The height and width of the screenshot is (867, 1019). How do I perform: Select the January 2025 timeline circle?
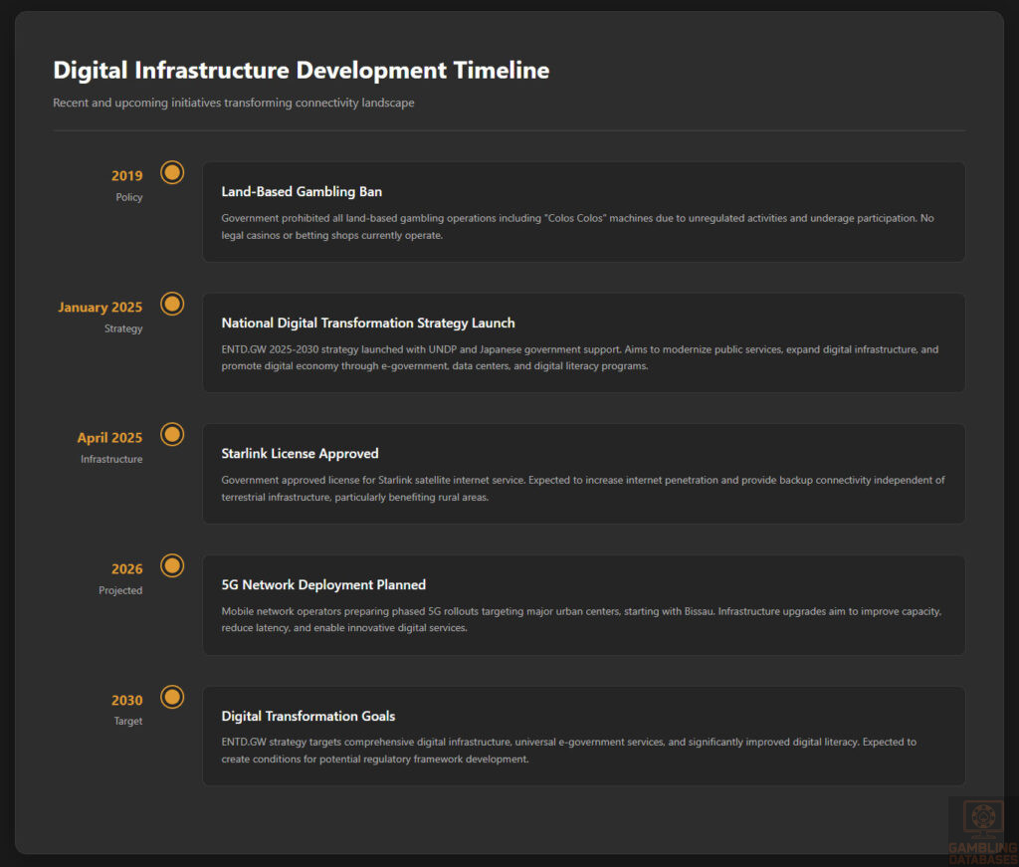click(171, 304)
